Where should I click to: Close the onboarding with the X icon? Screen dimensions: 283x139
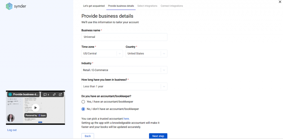(280, 2)
